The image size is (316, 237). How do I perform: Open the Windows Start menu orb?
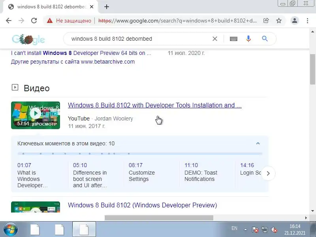pyautogui.click(x=10, y=229)
